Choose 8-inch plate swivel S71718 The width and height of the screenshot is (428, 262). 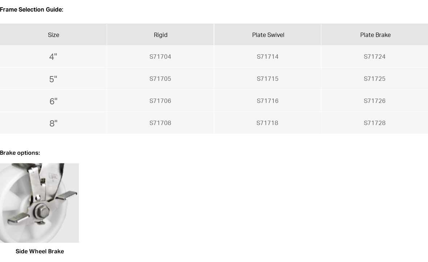[x=267, y=123]
